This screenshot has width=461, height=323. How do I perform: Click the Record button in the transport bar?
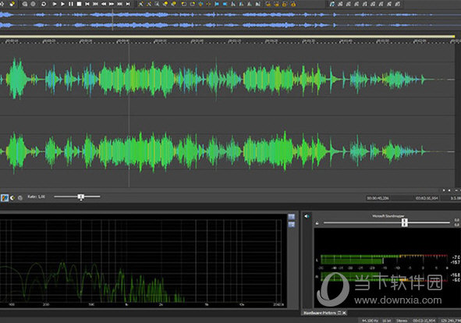click(x=34, y=4)
